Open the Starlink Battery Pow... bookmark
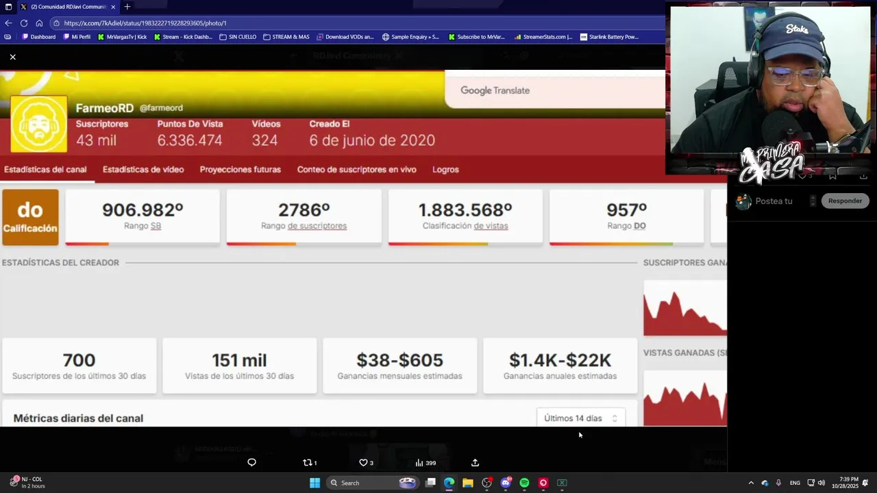Screen dimensions: 877x493 609,37
